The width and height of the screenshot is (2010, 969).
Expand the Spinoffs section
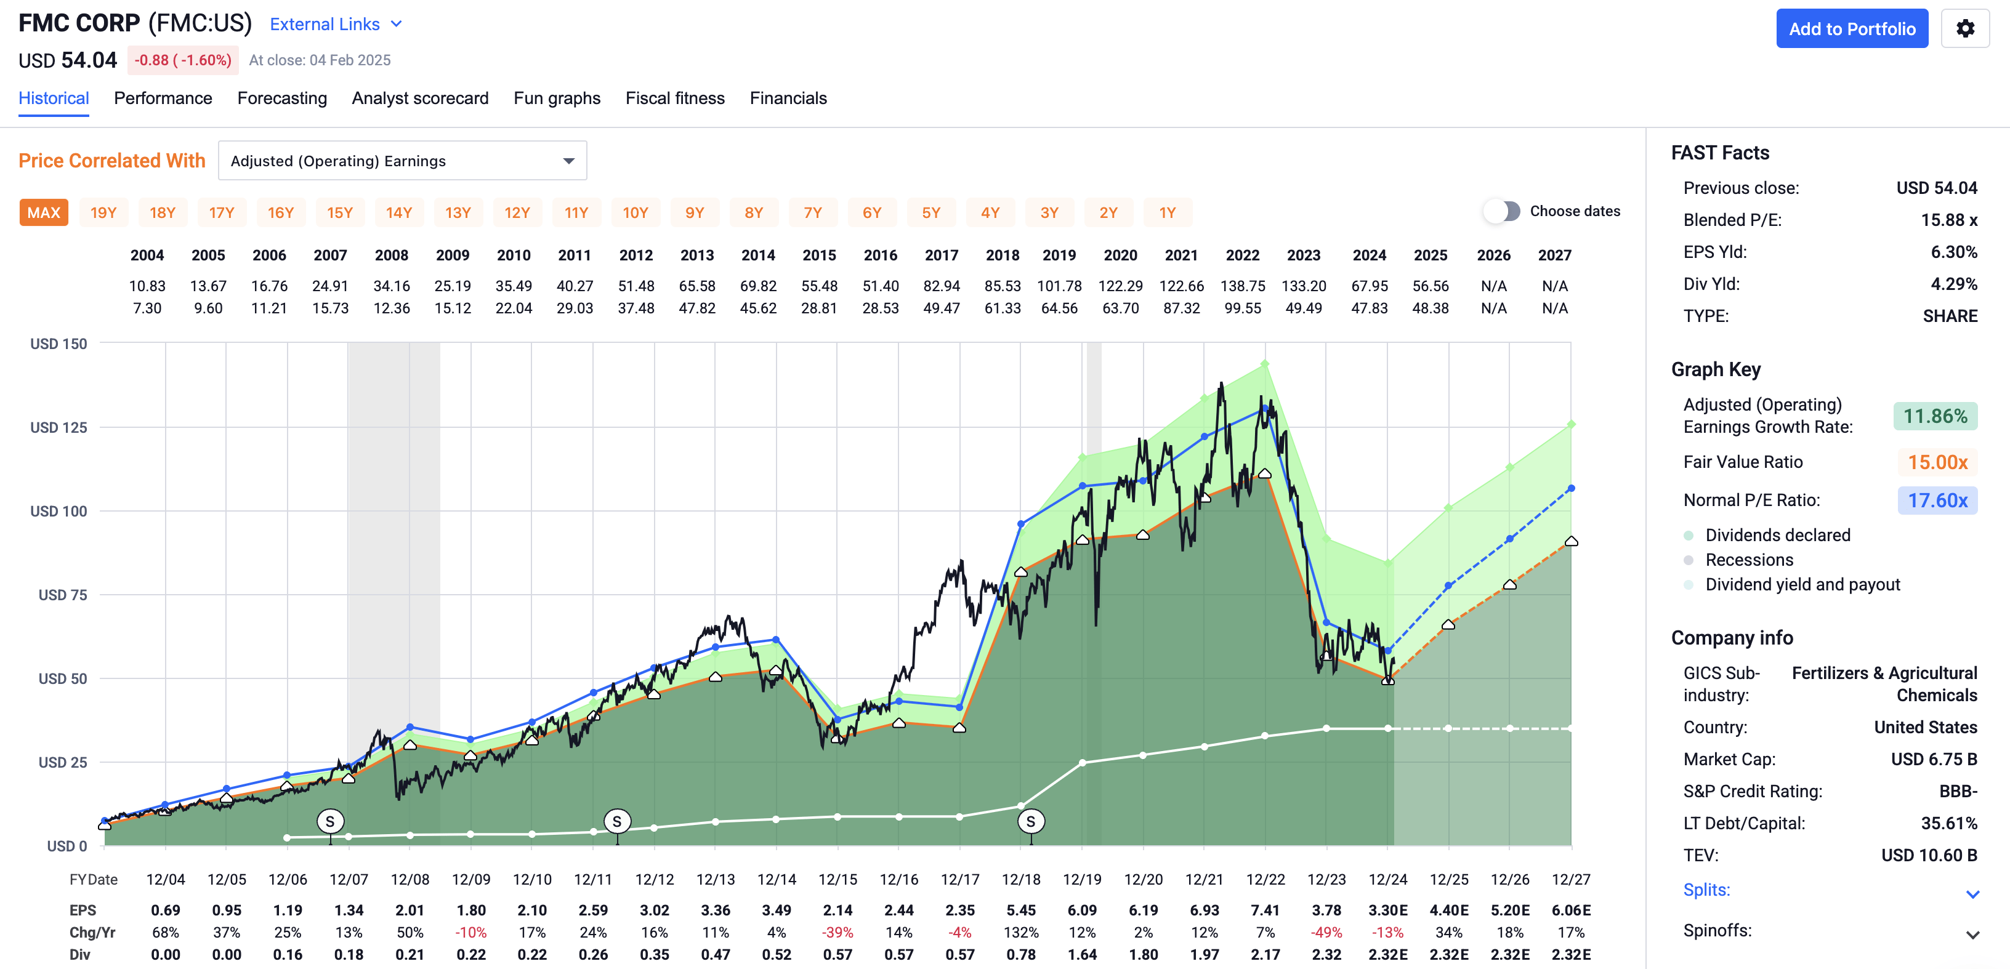pyautogui.click(x=1972, y=935)
